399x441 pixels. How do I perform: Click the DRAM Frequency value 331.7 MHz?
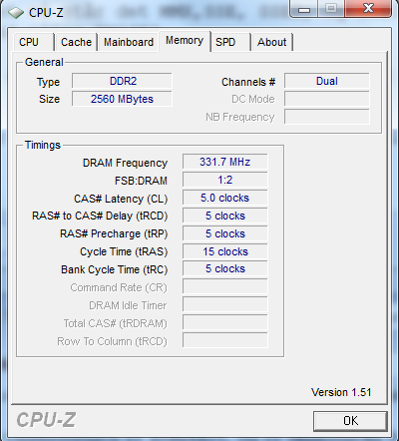coord(224,162)
